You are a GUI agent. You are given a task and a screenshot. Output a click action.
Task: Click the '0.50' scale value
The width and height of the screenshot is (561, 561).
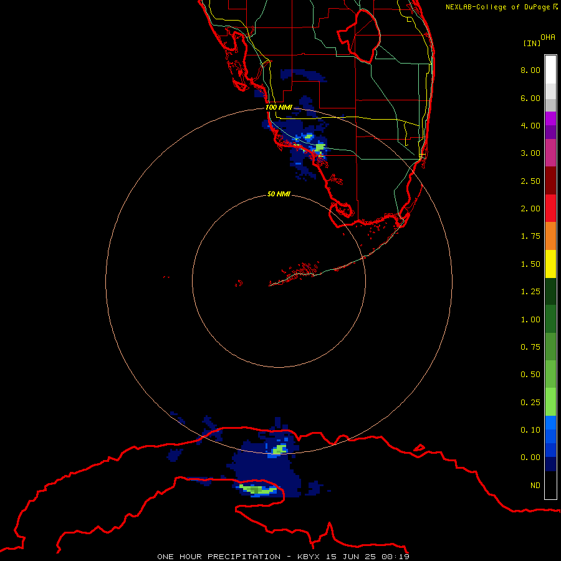(x=530, y=375)
